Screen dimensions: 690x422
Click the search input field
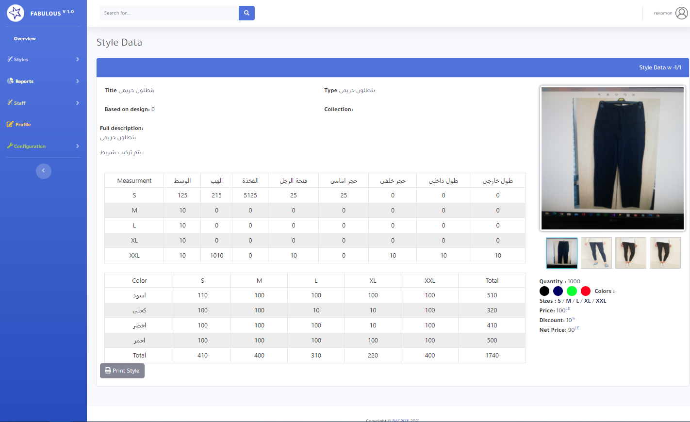tap(169, 13)
